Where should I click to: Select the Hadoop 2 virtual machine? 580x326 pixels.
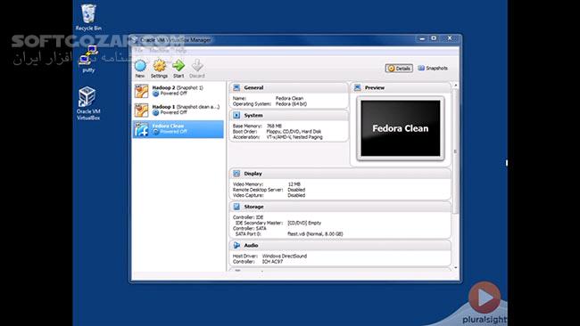pyautogui.click(x=178, y=91)
